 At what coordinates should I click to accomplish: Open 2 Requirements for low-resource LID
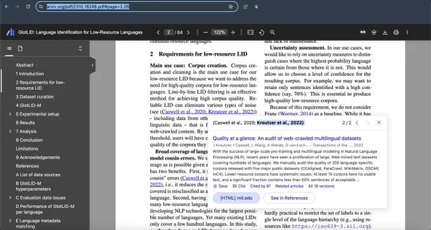coord(40,85)
